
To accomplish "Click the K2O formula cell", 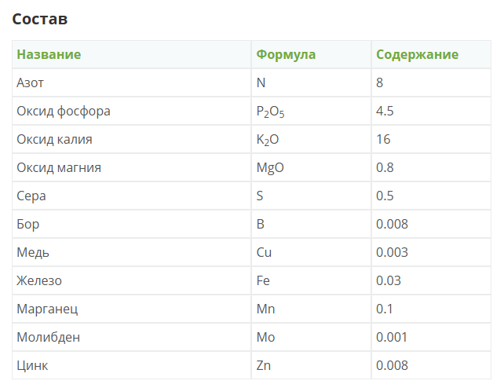I will pyautogui.click(x=268, y=140).
